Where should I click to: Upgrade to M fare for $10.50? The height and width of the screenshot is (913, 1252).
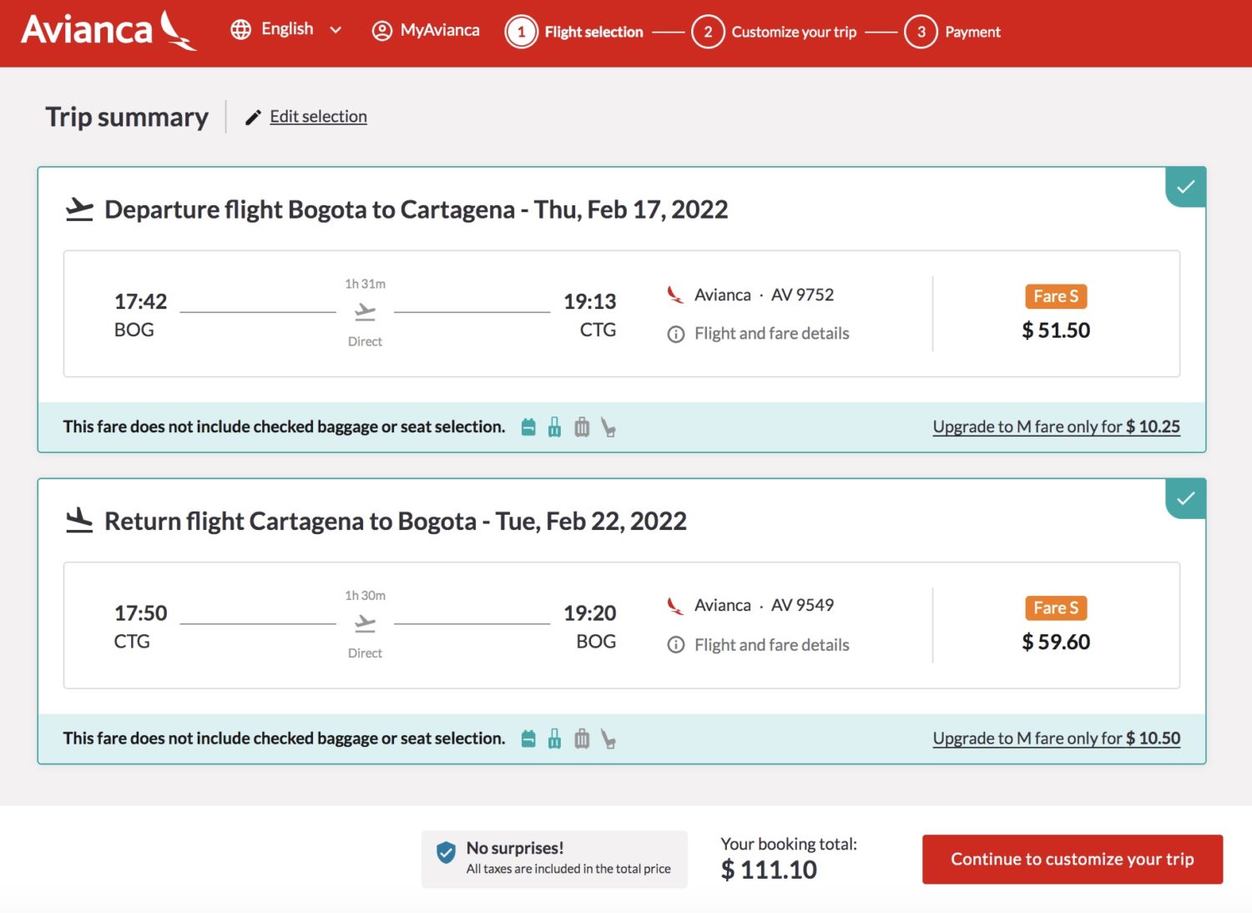tap(1056, 739)
